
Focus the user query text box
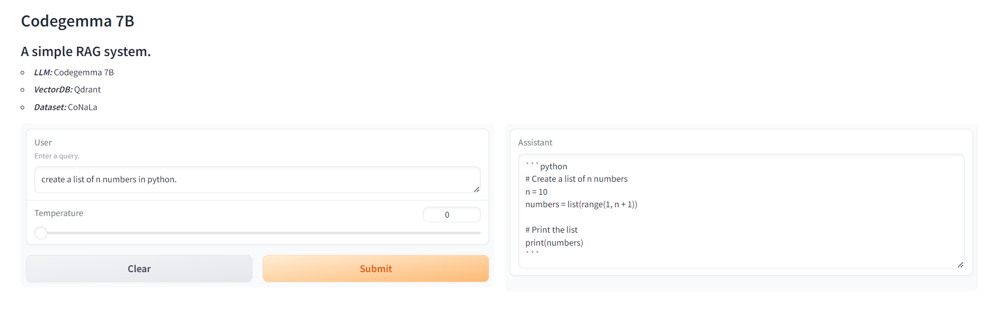[257, 180]
